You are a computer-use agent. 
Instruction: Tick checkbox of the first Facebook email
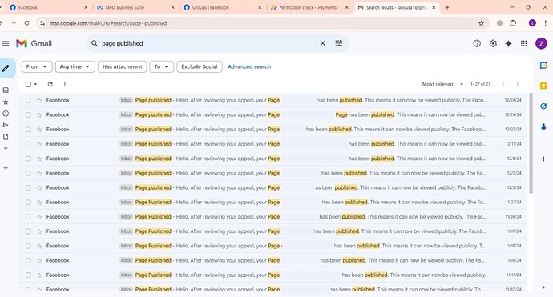tap(28, 100)
